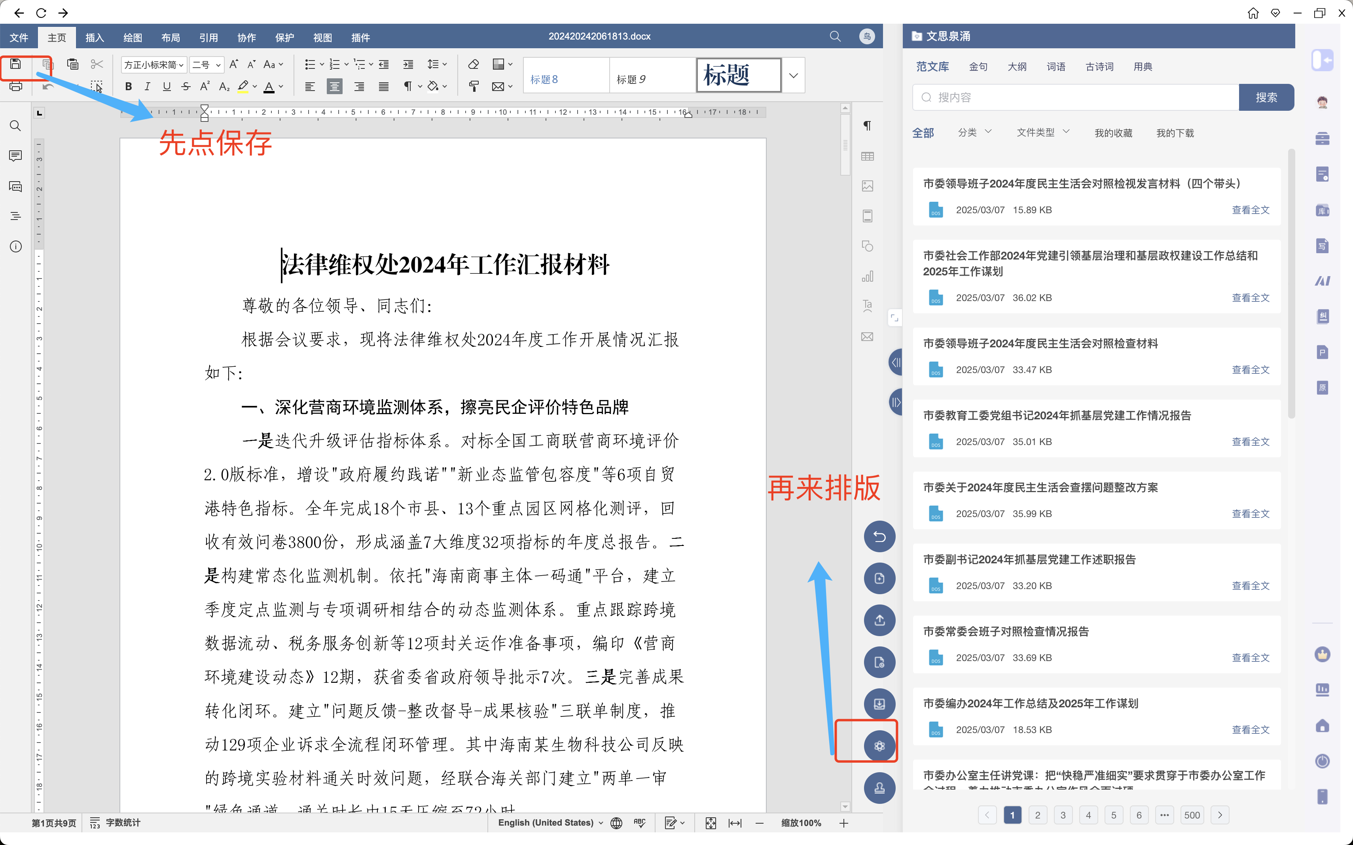Open 查看全文 for first document result

1250,210
